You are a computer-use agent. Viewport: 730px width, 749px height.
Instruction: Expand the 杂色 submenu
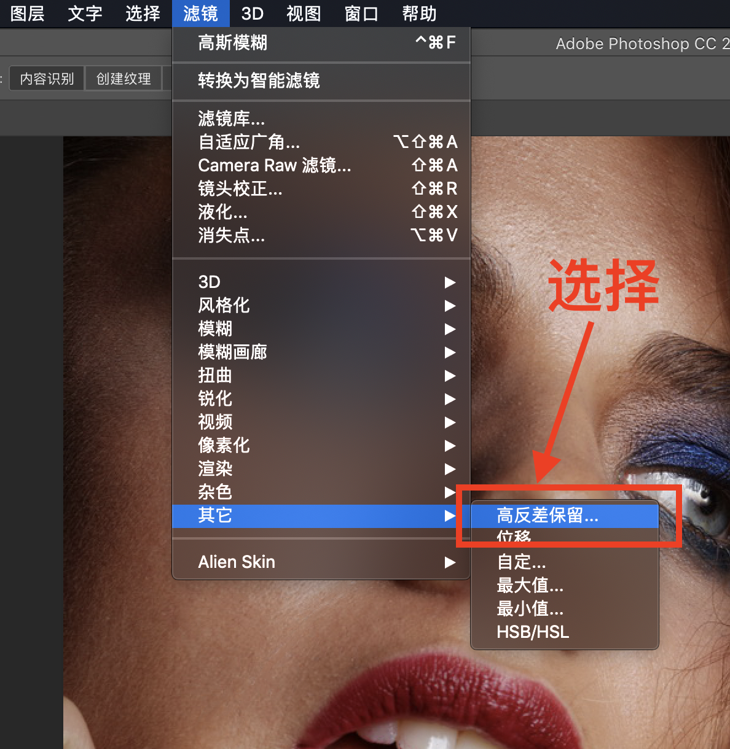click(x=321, y=492)
